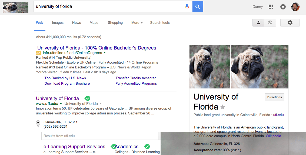Switch to global results globe button
The height and width of the screenshot is (155, 306).
pos(270,23)
